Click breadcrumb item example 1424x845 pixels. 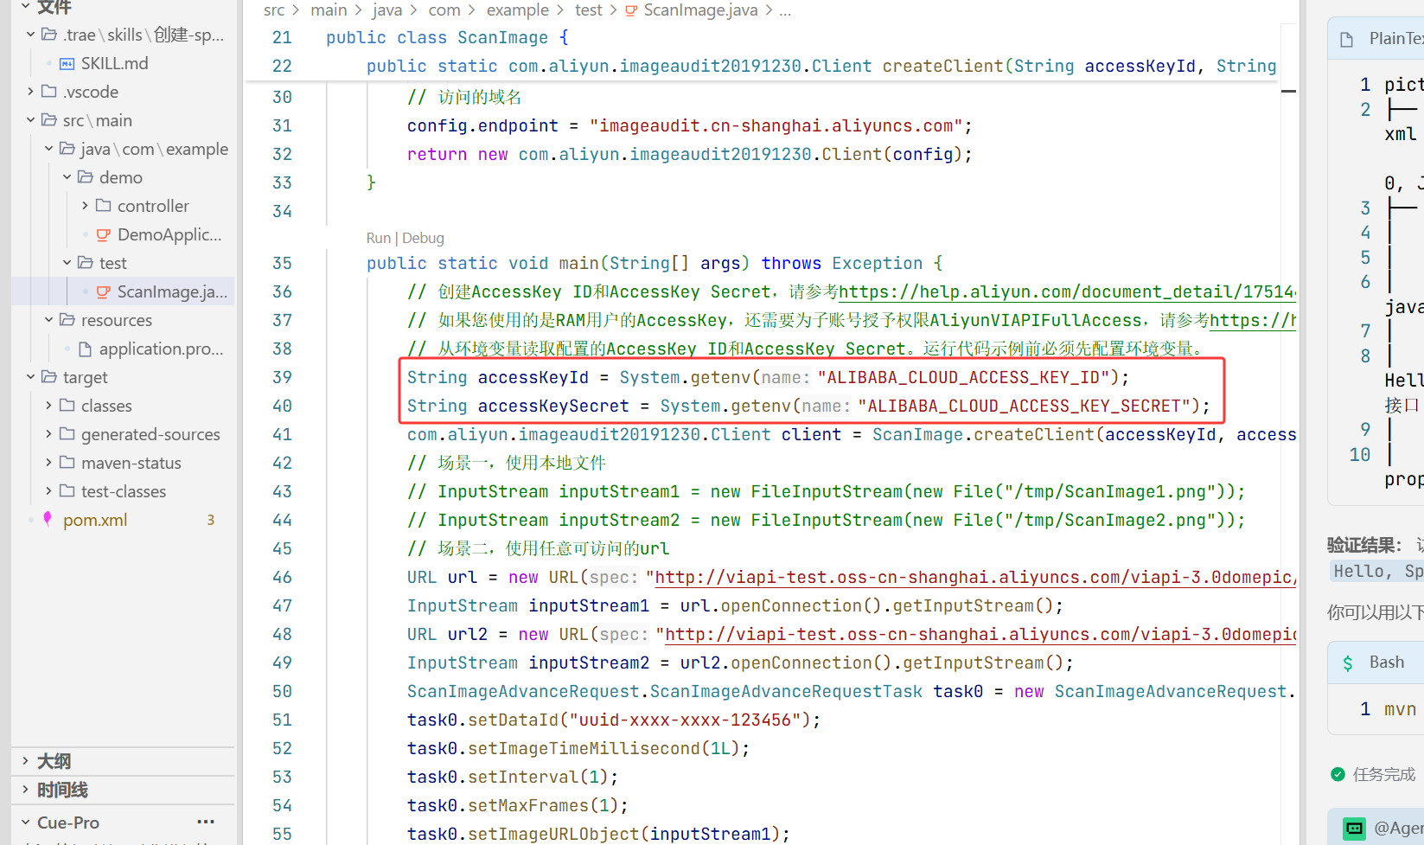(517, 10)
